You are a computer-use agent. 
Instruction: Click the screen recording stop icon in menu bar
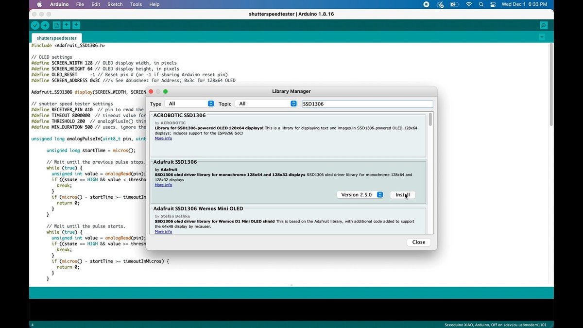426,4
